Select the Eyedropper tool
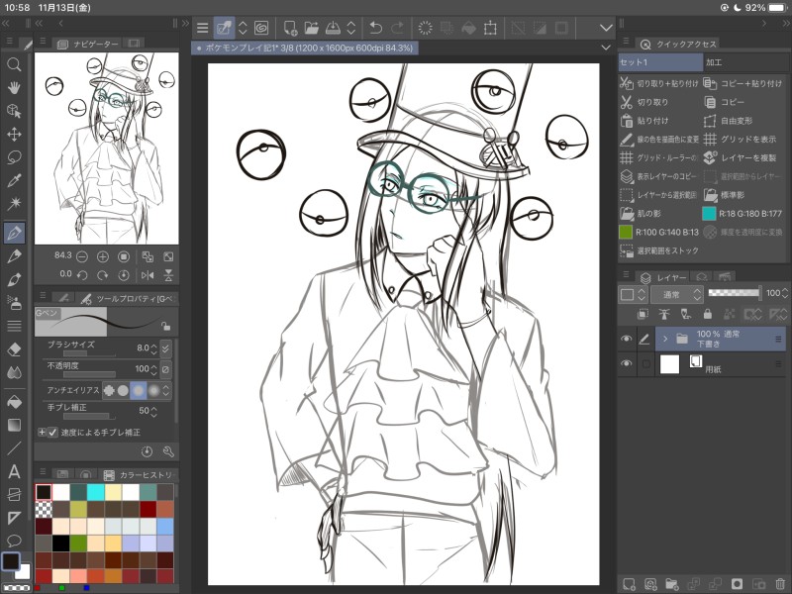Viewport: 792px width, 594px height. point(14,180)
